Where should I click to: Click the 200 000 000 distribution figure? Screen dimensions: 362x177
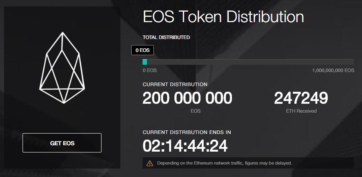coord(187,98)
